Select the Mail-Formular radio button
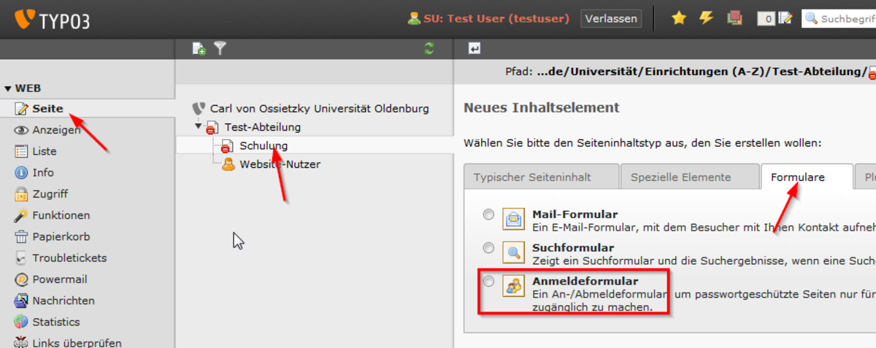 tap(488, 214)
